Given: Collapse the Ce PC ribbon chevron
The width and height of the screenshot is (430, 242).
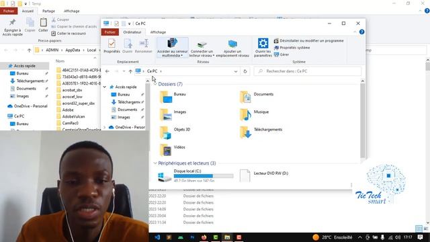Looking at the screenshot, I should [355, 32].
